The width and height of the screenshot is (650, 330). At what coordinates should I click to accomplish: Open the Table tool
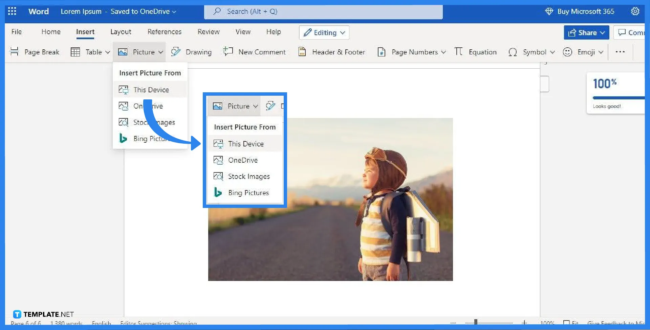pyautogui.click(x=89, y=52)
